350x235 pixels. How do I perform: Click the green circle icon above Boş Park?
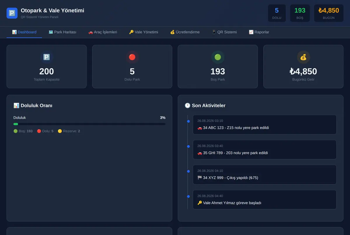(218, 57)
